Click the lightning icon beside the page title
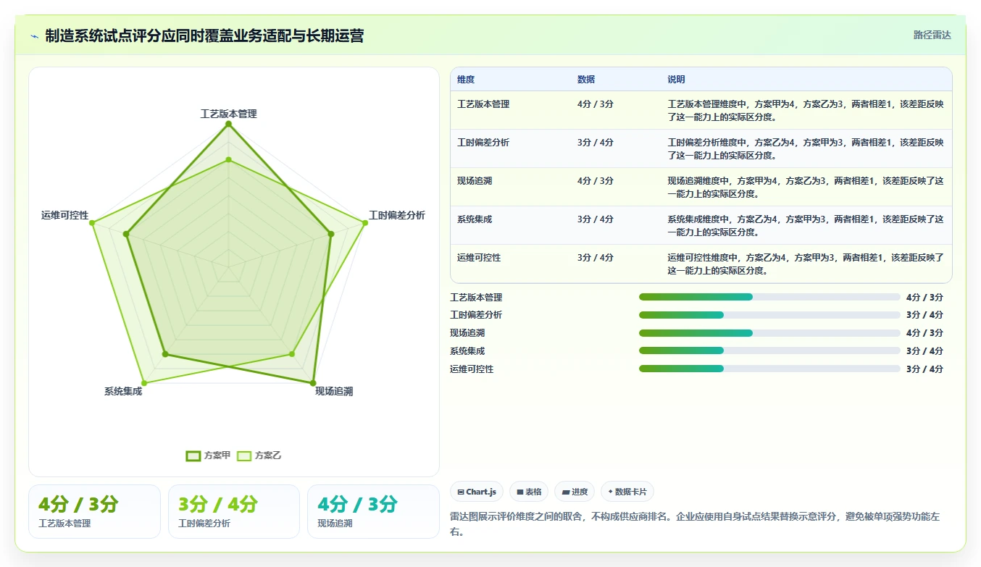 pyautogui.click(x=35, y=36)
